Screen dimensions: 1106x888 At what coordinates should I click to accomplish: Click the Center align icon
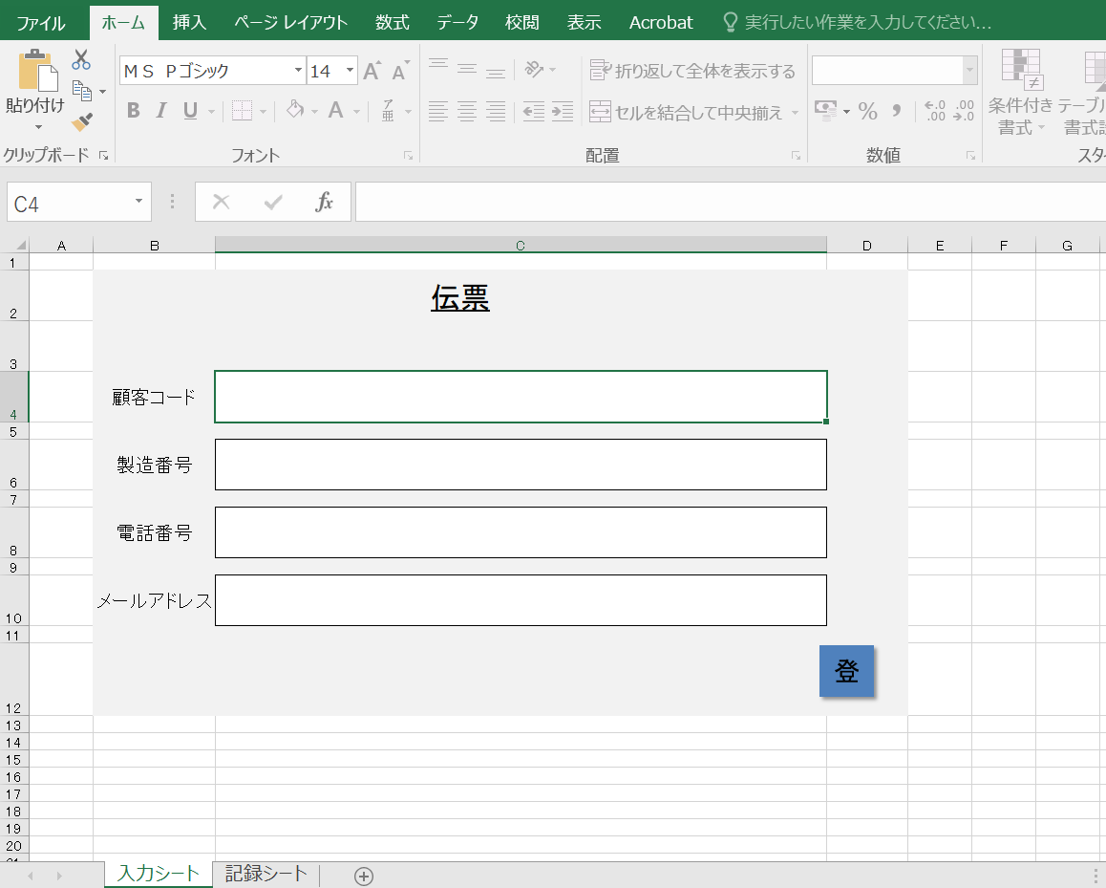point(466,112)
